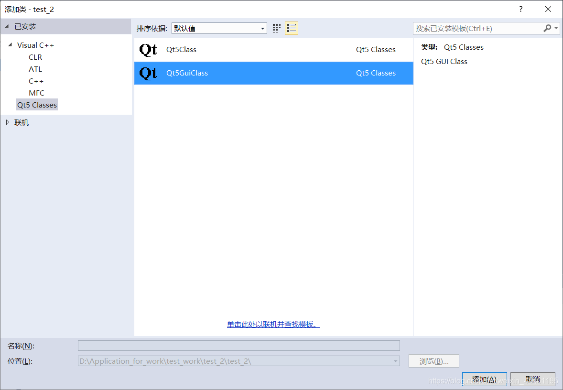The image size is (563, 390).
Task: Expand the 联机 tree node
Action: (x=8, y=122)
